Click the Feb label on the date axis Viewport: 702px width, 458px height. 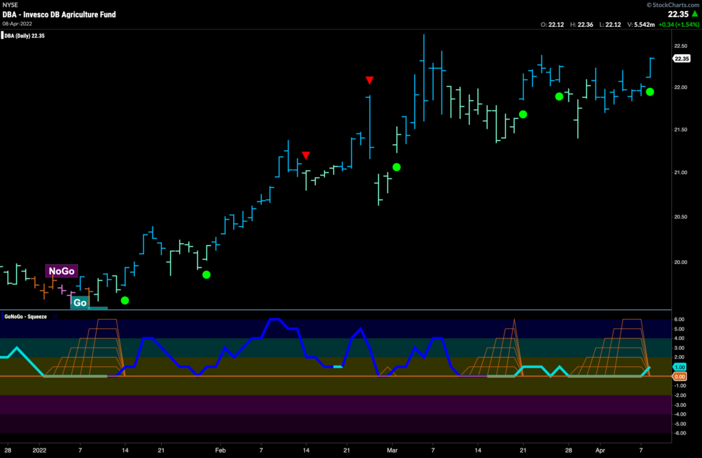[x=220, y=450]
